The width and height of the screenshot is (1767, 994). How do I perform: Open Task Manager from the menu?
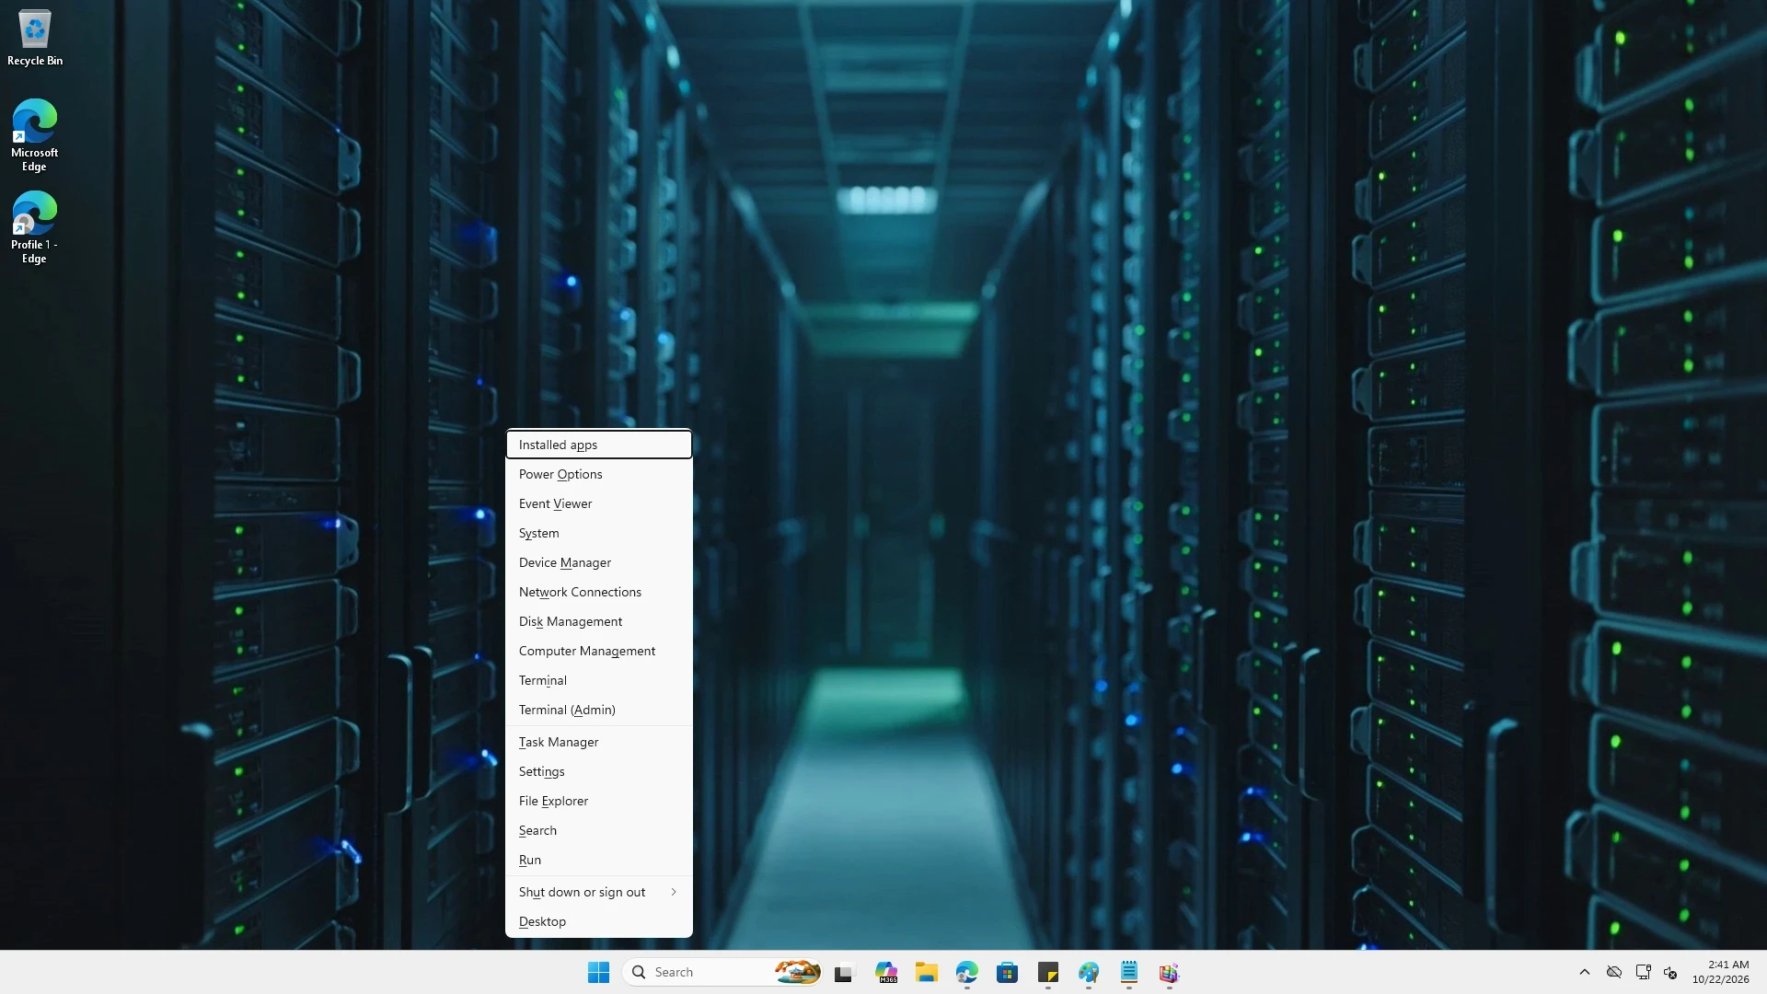(x=599, y=742)
